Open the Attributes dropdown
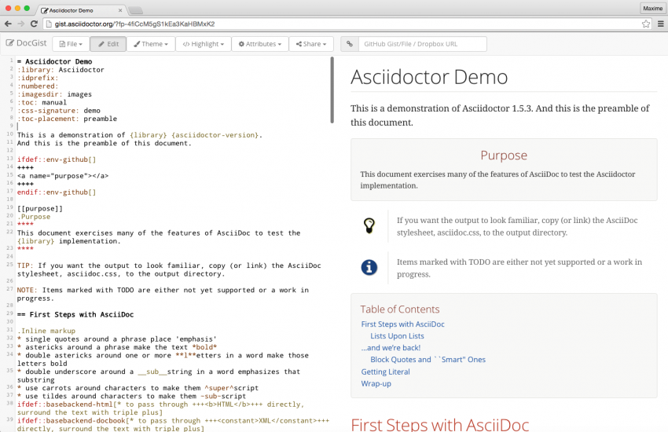This screenshot has height=432, width=668. pyautogui.click(x=260, y=44)
